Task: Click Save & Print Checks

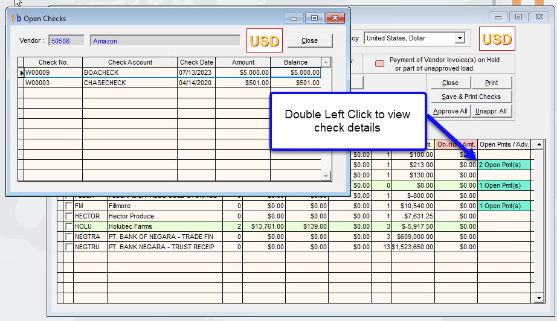Action: click(471, 97)
